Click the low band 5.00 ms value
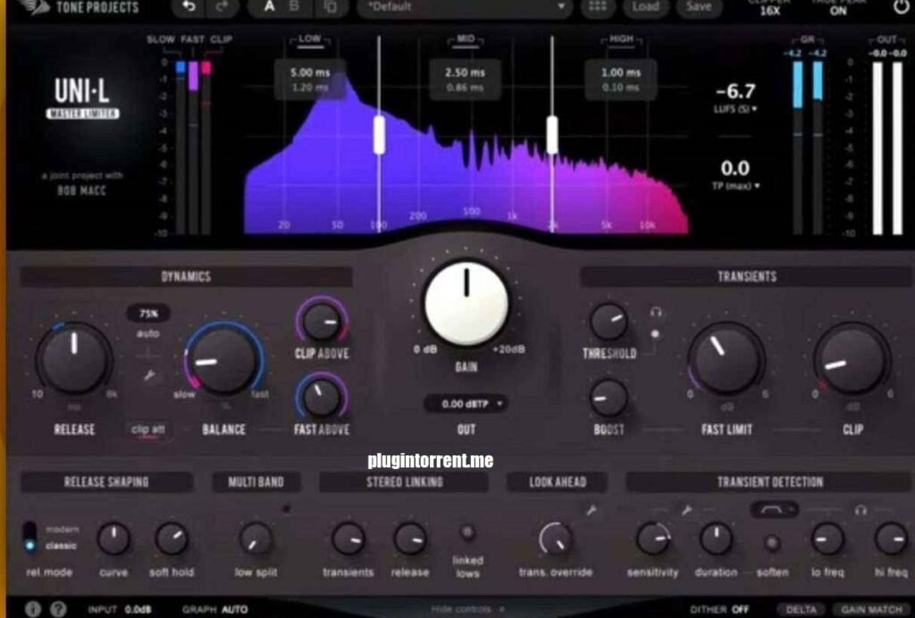Viewport: 915px width, 618px height. point(310,73)
